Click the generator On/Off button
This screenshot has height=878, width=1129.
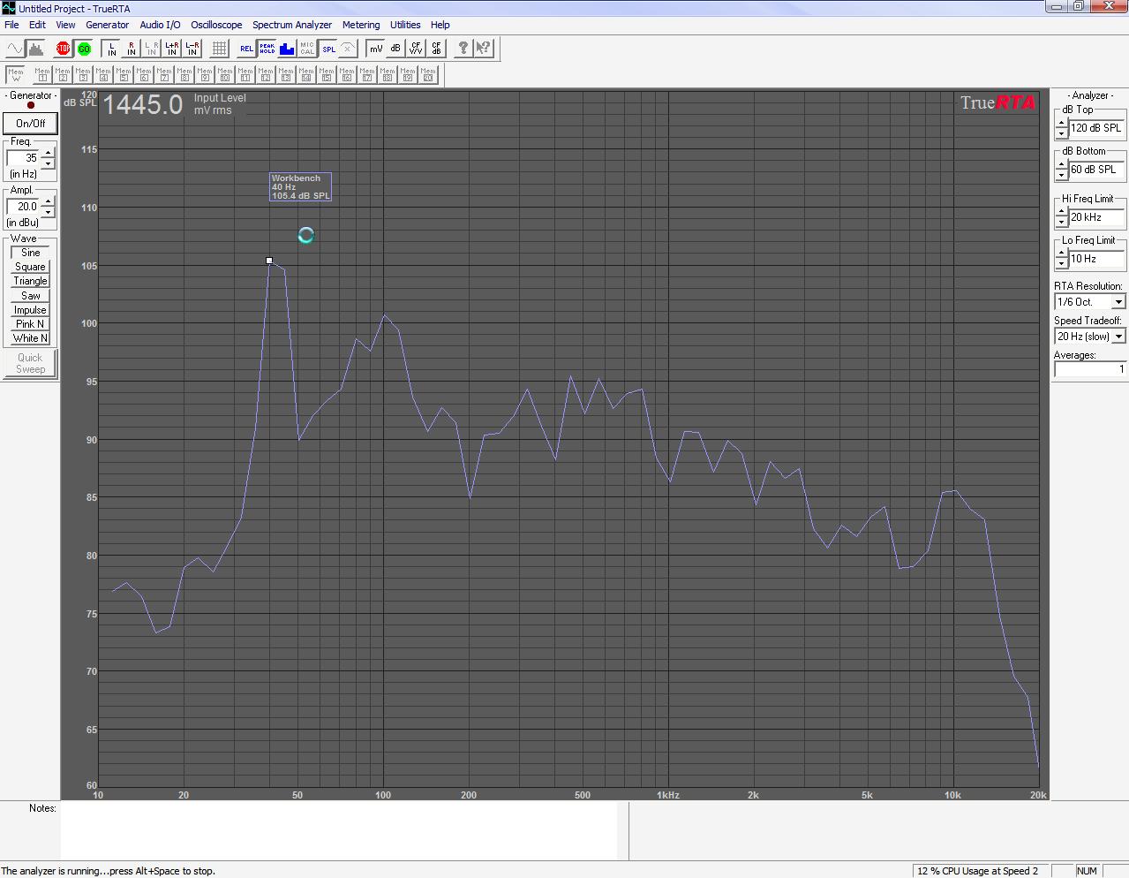(x=30, y=124)
